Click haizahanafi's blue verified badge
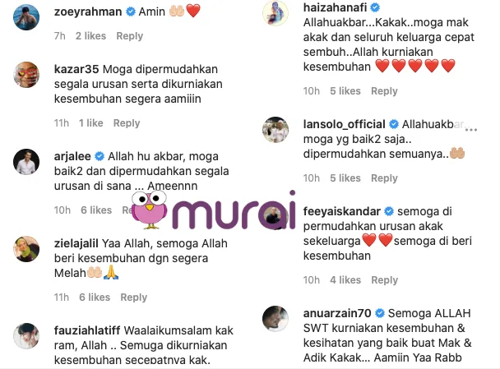Screen dimensions: 500x369 coord(375,7)
